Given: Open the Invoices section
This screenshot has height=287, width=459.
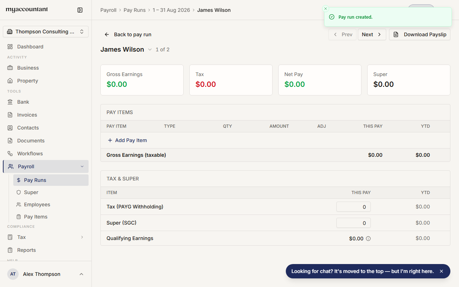Looking at the screenshot, I should [x=46, y=115].
